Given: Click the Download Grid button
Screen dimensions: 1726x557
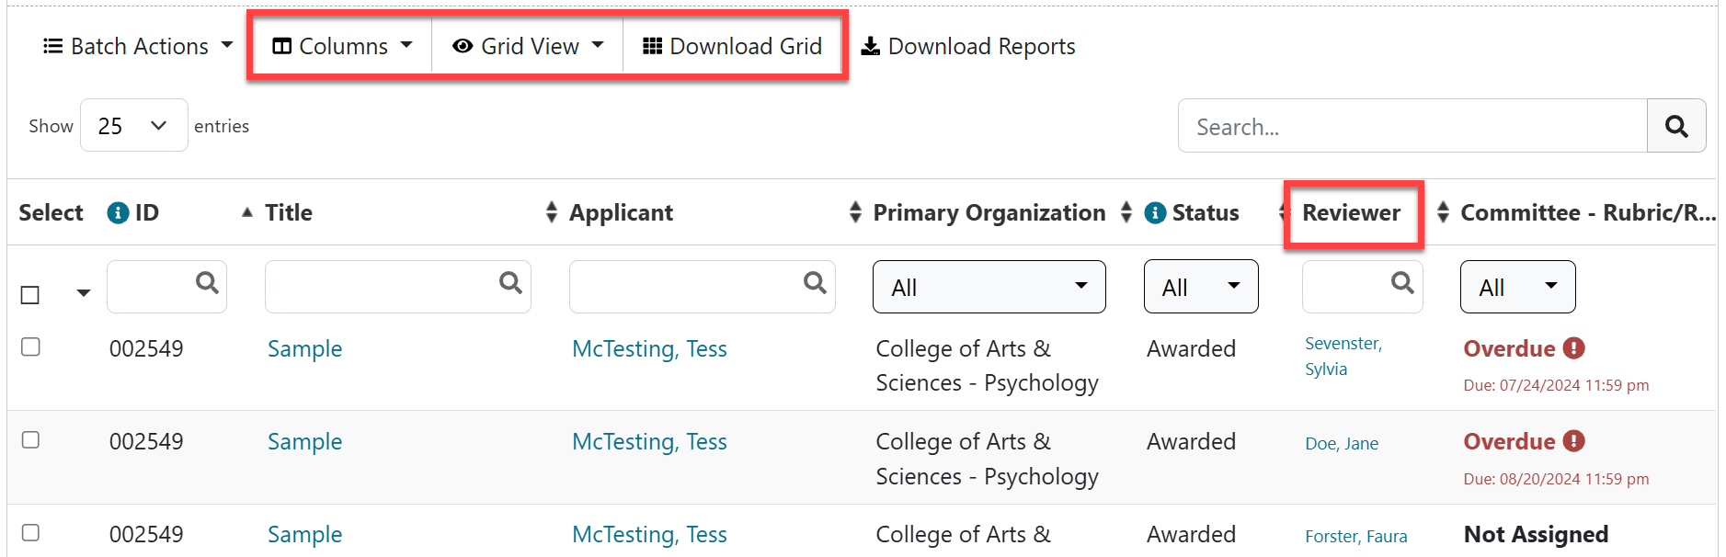Looking at the screenshot, I should point(732,46).
